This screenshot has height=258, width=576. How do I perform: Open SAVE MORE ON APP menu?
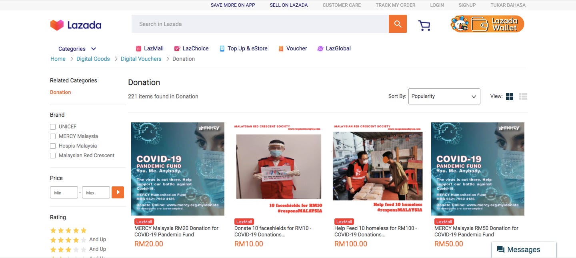point(233,5)
